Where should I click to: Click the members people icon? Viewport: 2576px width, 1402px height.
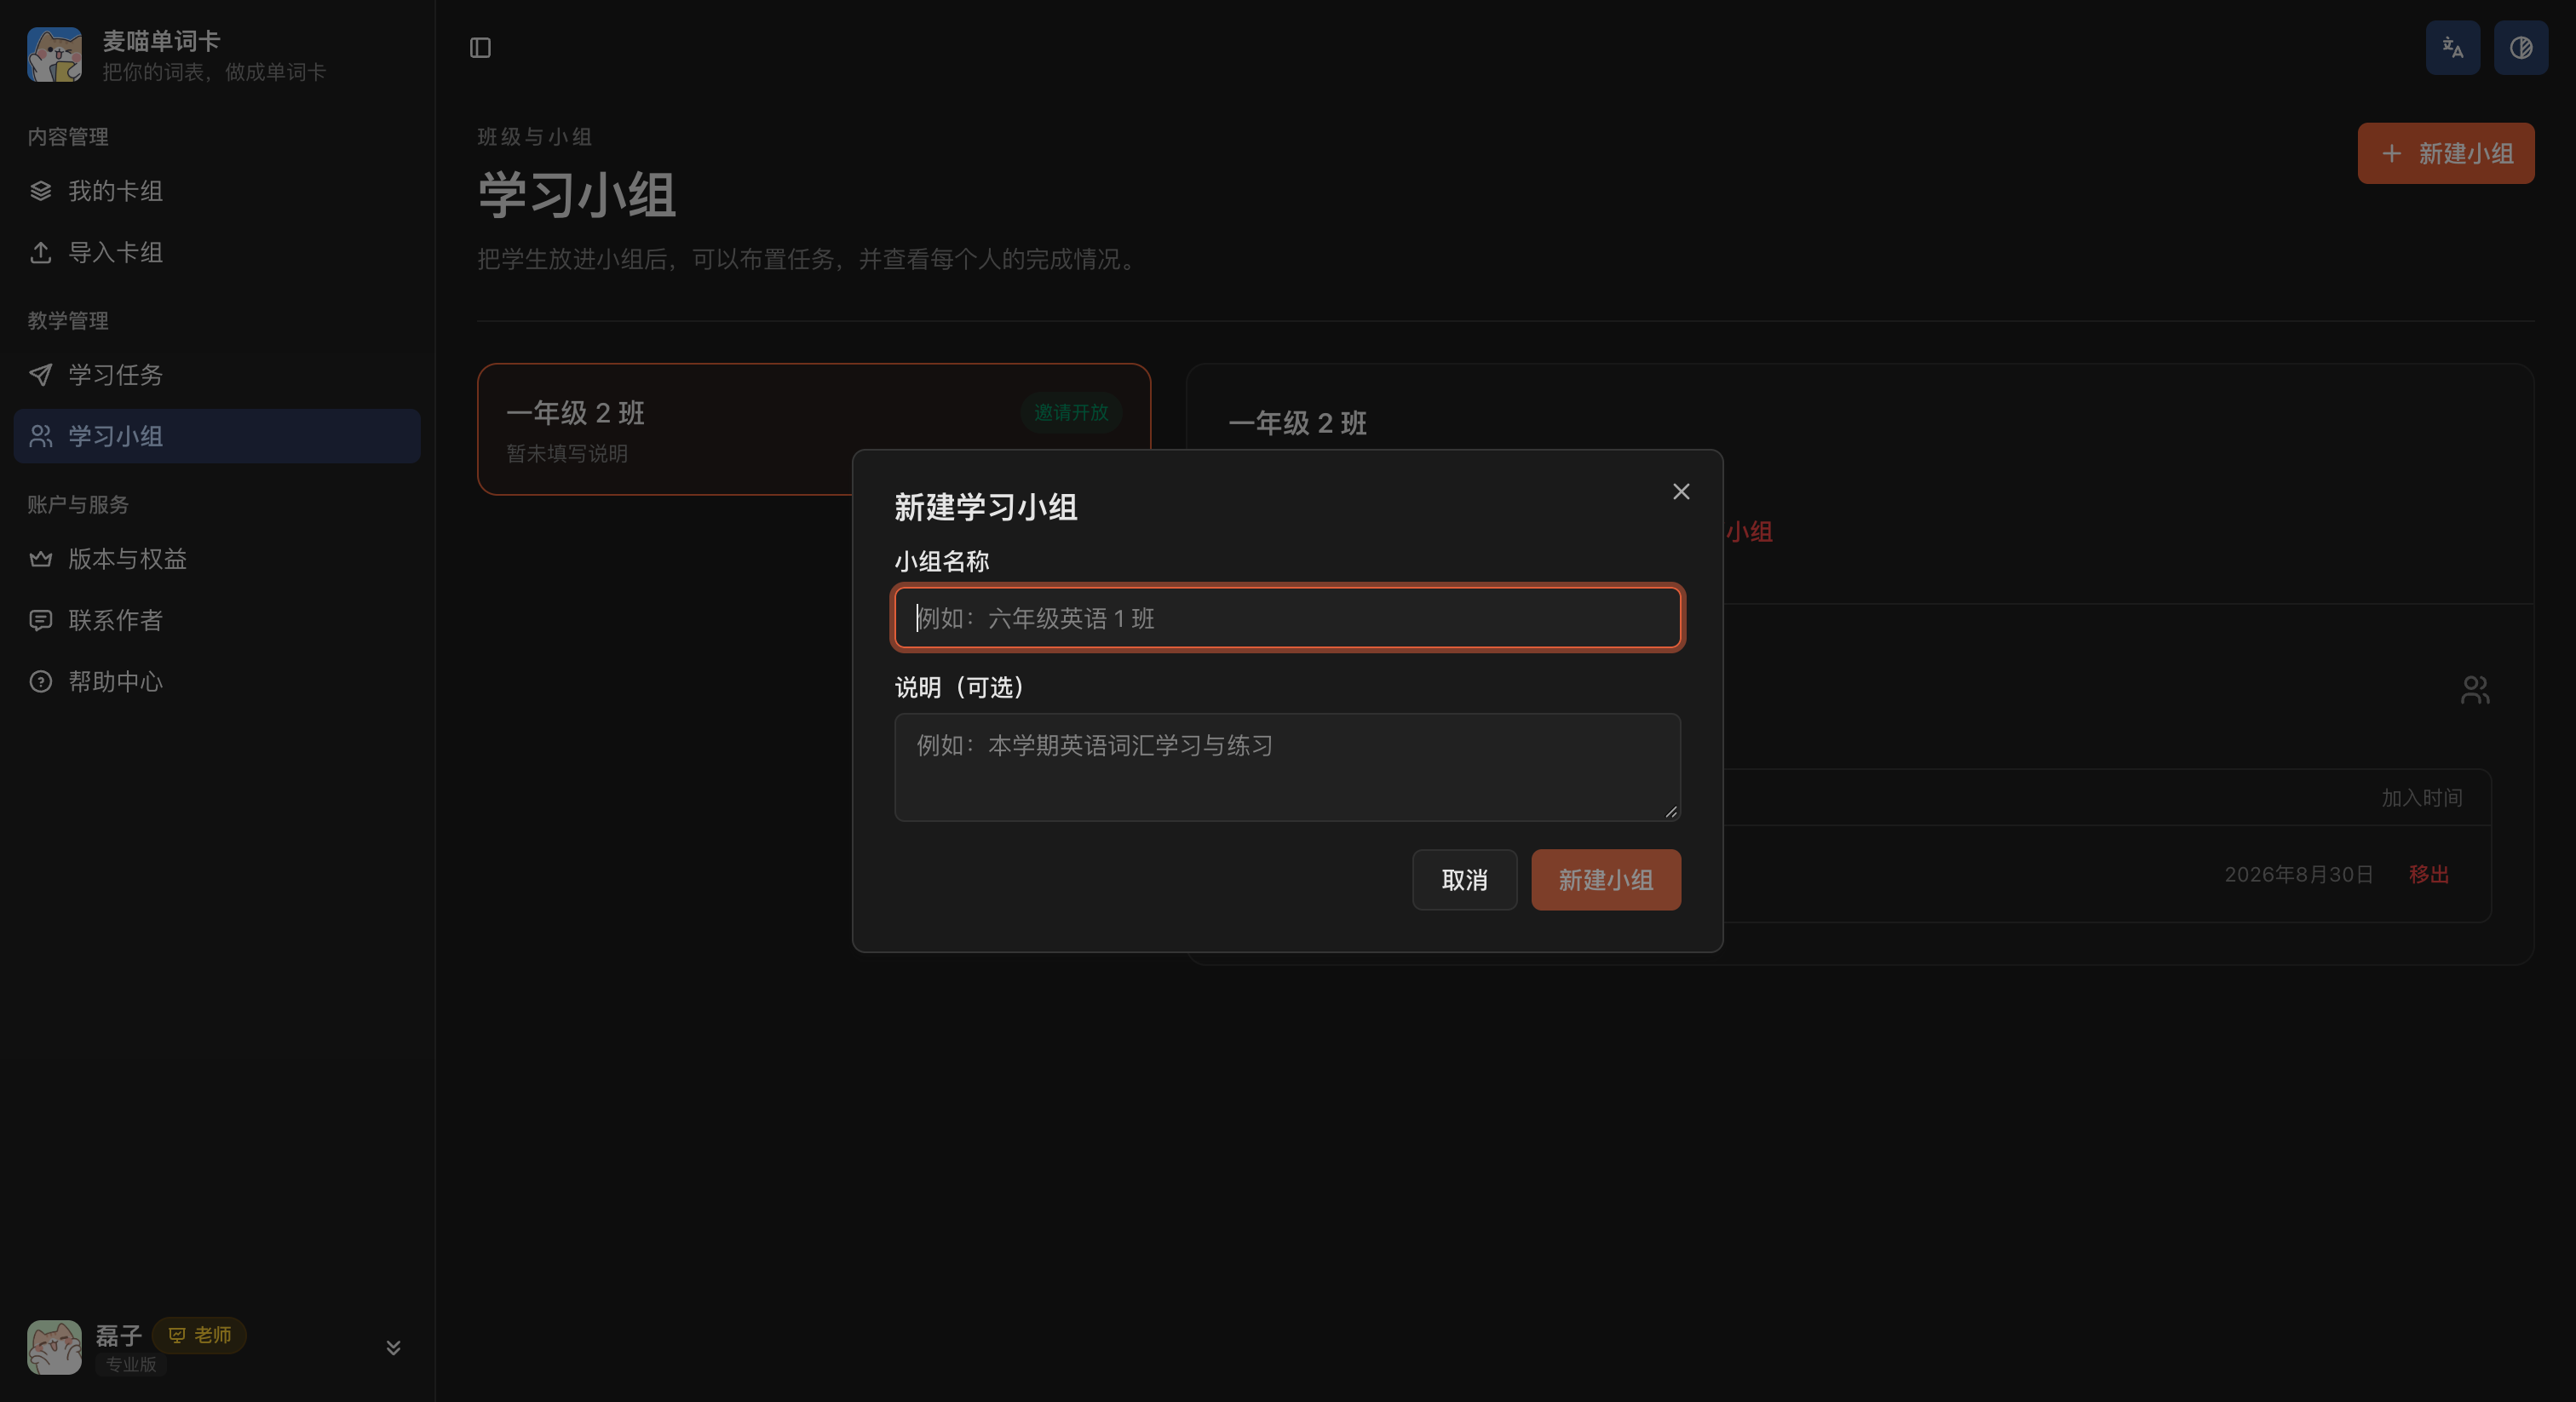[2475, 690]
